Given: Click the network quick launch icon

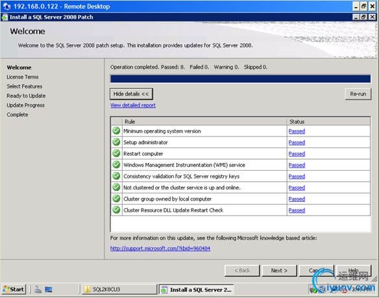Looking at the screenshot, I should coord(38,290).
